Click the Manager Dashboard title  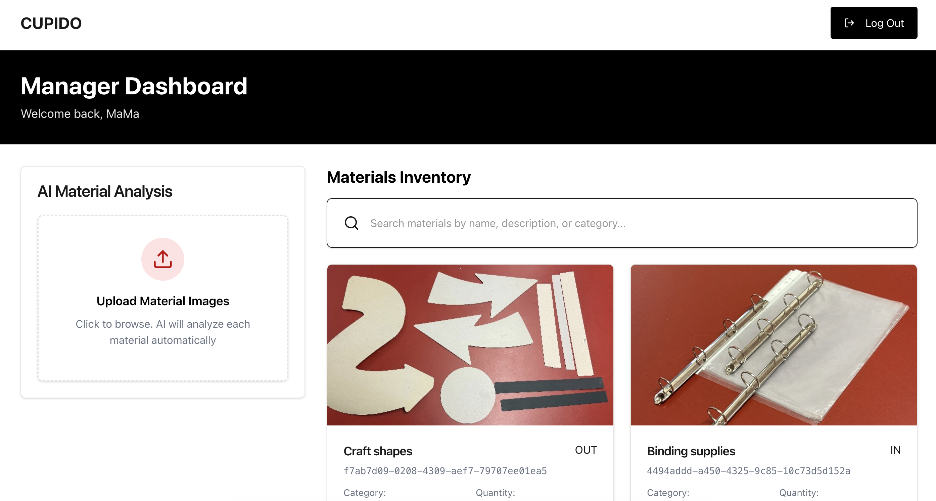click(134, 86)
